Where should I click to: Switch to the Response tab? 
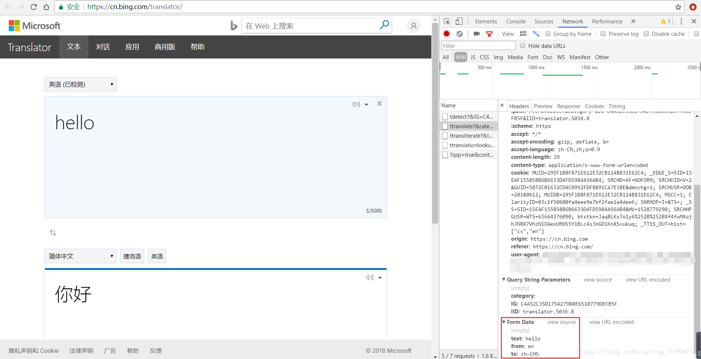(568, 106)
